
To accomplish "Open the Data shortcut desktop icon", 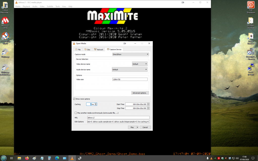I will (x=251, y=39).
